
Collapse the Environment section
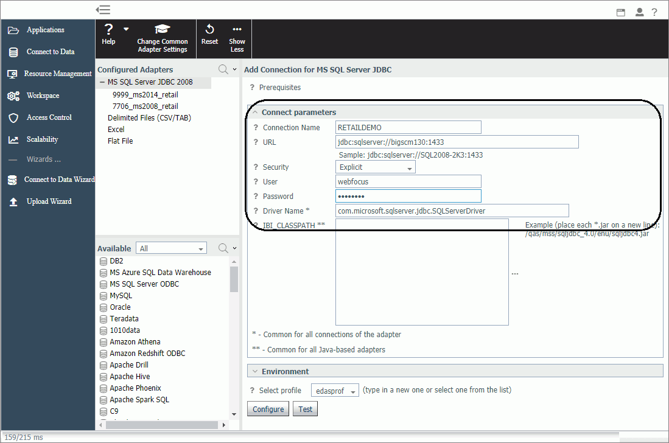pyautogui.click(x=255, y=371)
